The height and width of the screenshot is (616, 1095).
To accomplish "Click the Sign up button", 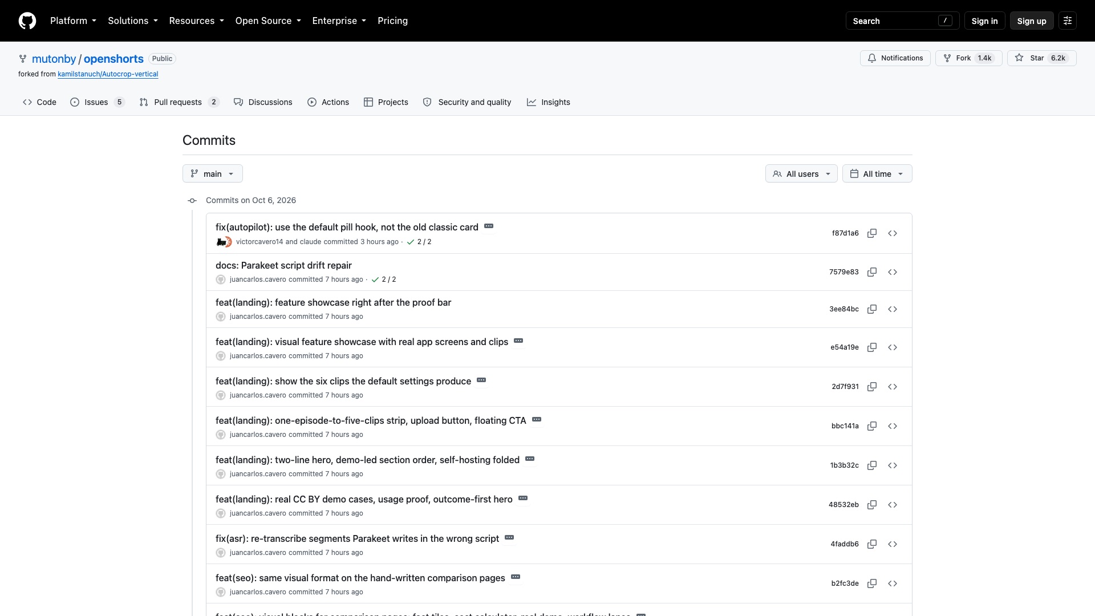I will (x=1032, y=21).
